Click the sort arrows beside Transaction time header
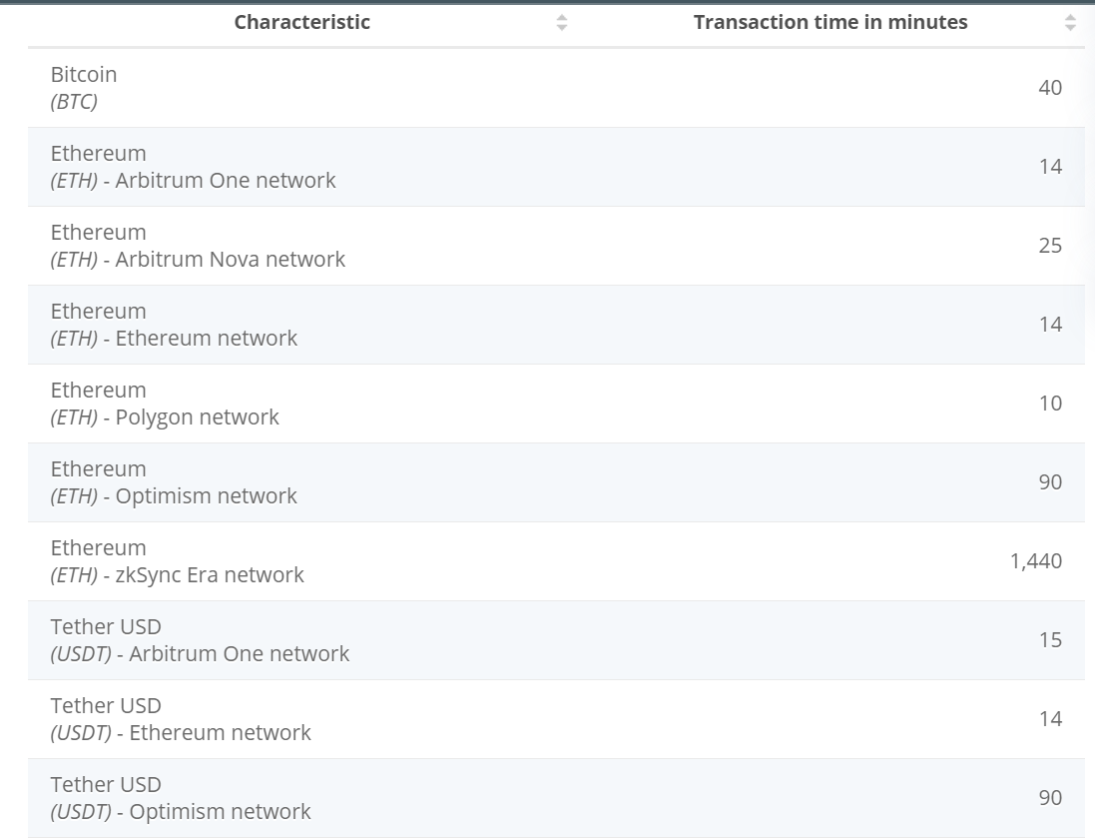Image resolution: width=1095 pixels, height=838 pixels. 1070,22
